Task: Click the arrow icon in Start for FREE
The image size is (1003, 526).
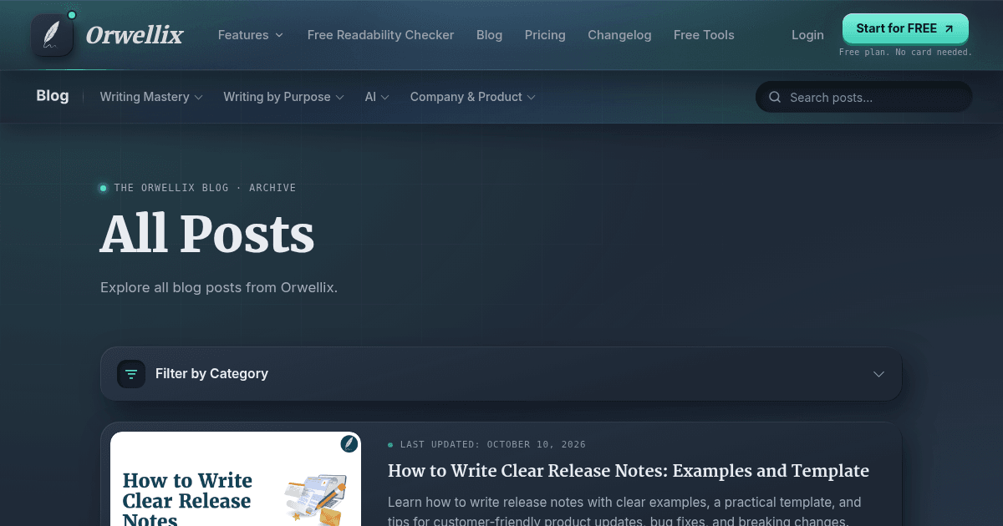Action: [949, 28]
